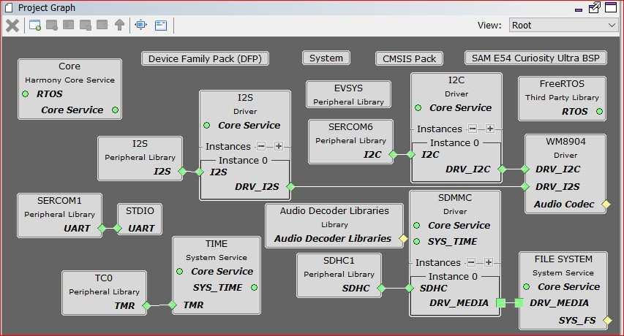The width and height of the screenshot is (624, 336).
Task: Add an instance with I2S Driver plus button
Action: point(279,146)
